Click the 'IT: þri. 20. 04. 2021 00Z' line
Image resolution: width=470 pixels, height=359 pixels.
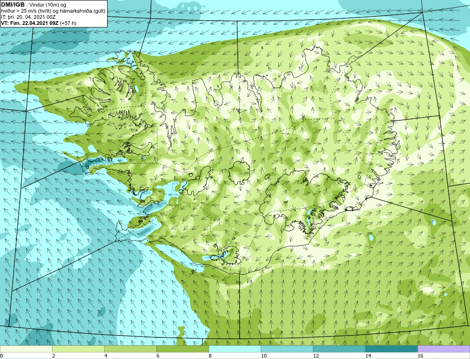28,17
